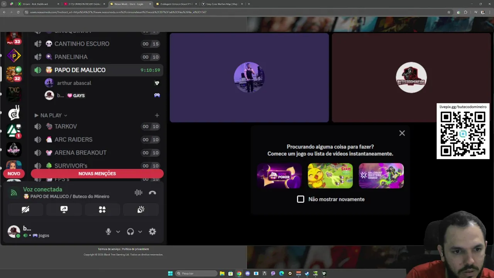Open Windows Start menu
The height and width of the screenshot is (278, 494).
click(170, 273)
